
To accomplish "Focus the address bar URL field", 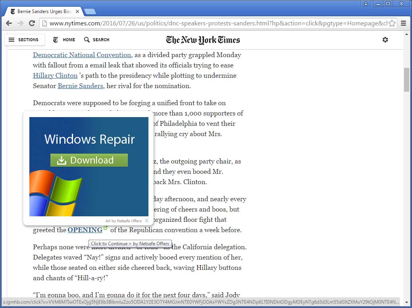I will (218, 23).
